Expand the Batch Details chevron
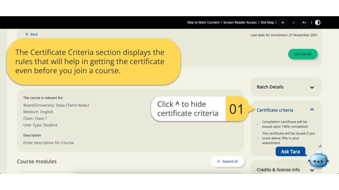Image resolution: width=339 pixels, height=190 pixels. 312,87
